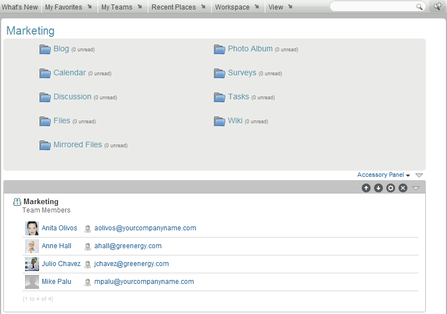Open the Files folder icon
Screen dimensions: 447x314
click(x=45, y=121)
